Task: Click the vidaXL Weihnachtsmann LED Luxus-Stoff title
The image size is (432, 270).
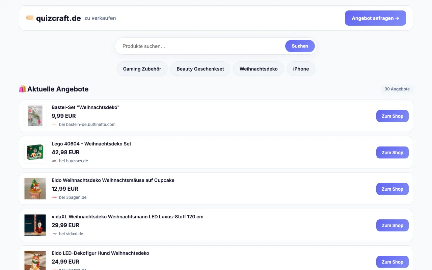Action: [128, 217]
